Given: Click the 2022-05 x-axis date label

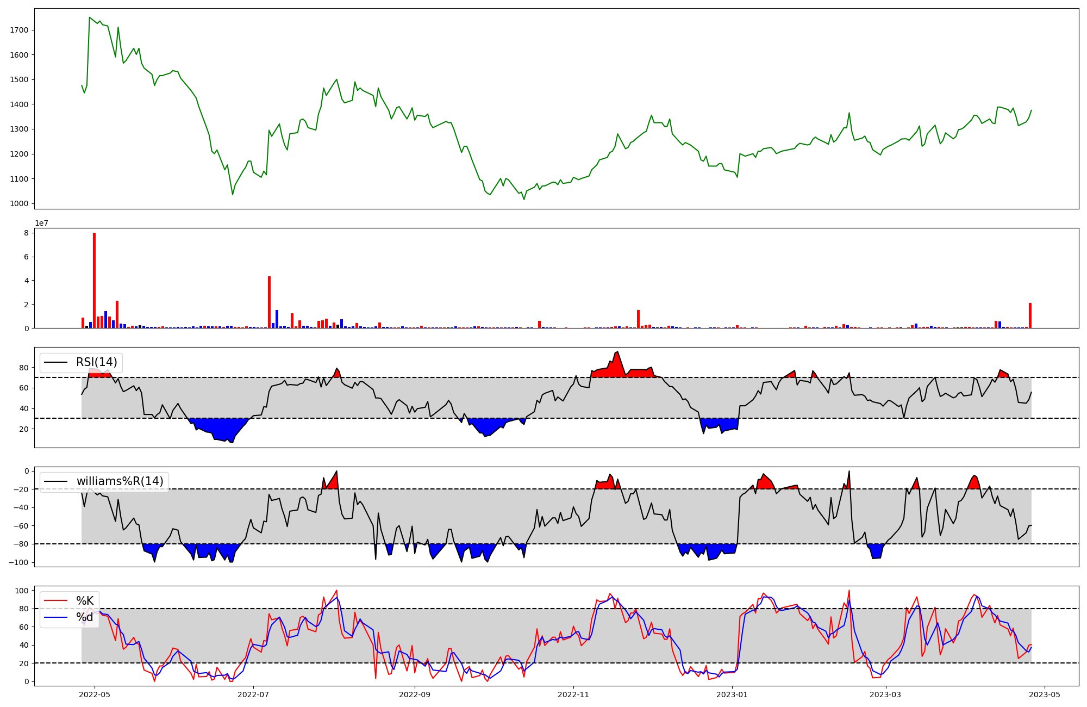Looking at the screenshot, I should click(x=95, y=694).
